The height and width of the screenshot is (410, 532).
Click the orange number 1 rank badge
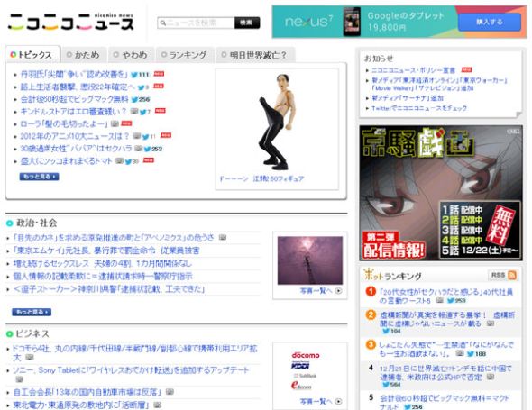(x=371, y=291)
